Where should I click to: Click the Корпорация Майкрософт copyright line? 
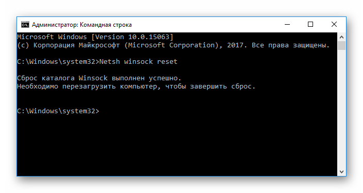pos(173,45)
